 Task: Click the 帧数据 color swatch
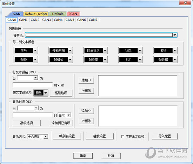[163, 59]
